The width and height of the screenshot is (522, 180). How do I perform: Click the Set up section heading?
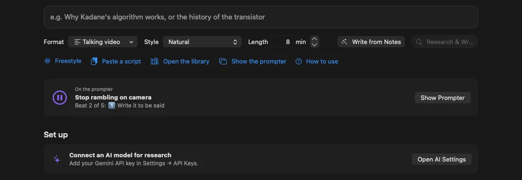pos(56,135)
